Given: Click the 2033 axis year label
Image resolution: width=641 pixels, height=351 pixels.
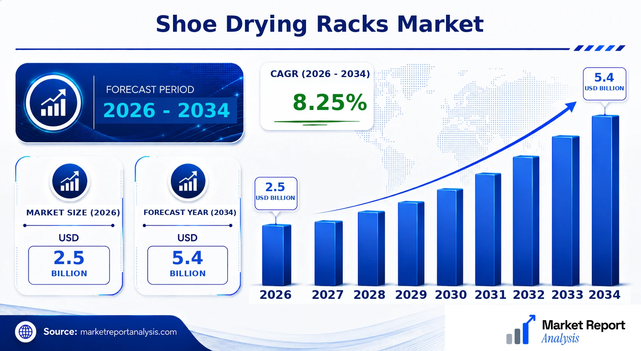Looking at the screenshot, I should [x=568, y=295].
